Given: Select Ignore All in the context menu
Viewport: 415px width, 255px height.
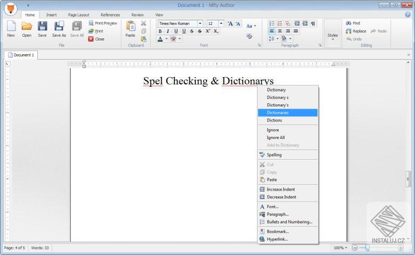Looking at the screenshot, I should coord(288,137).
